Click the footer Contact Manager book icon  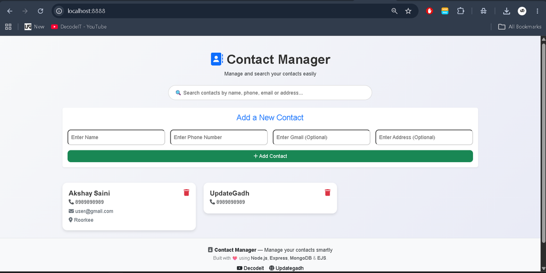(210, 250)
